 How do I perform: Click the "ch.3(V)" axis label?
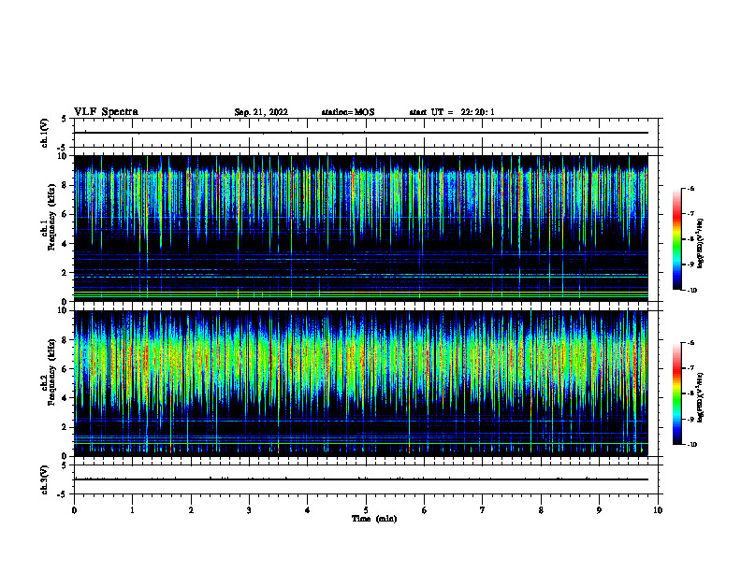pyautogui.click(x=44, y=479)
